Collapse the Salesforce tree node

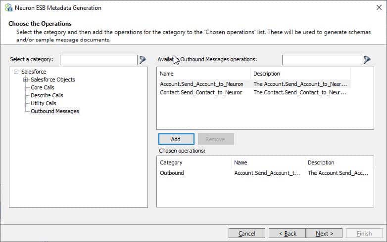(16, 72)
